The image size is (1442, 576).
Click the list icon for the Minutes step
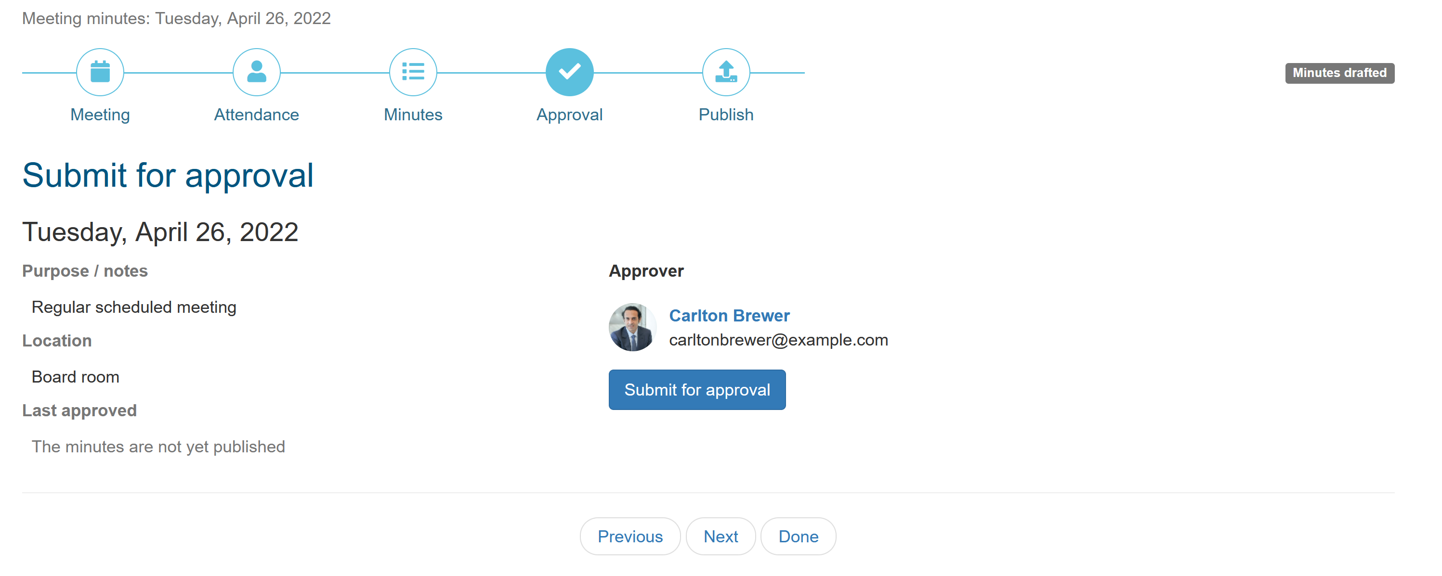pyautogui.click(x=413, y=72)
